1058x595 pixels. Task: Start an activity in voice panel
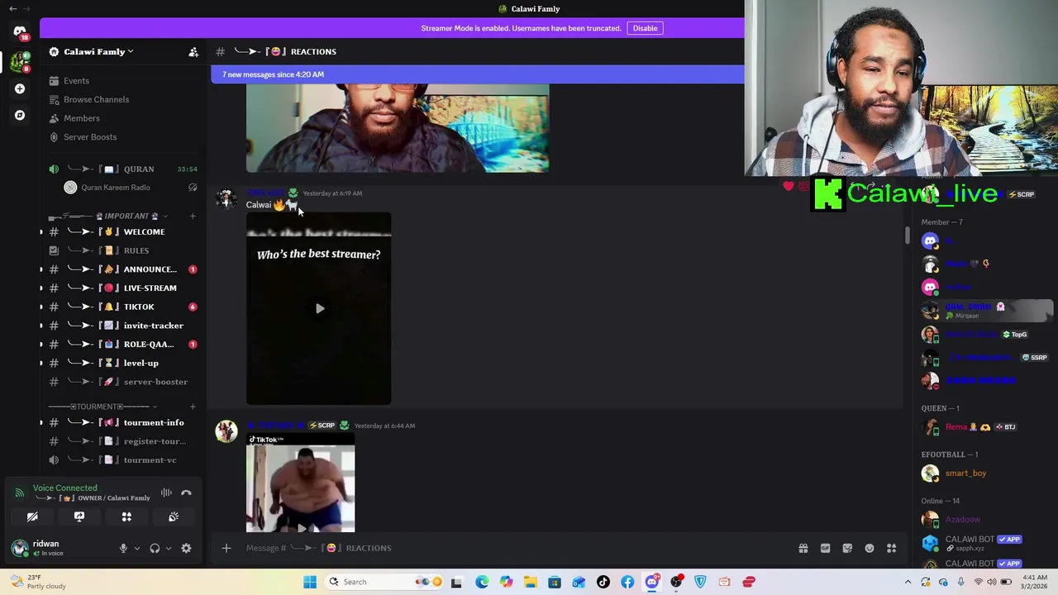126,516
